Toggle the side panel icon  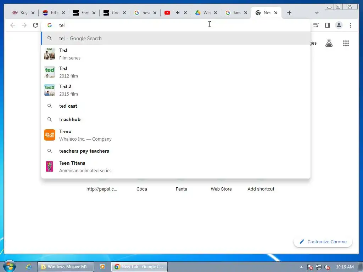coord(327,25)
